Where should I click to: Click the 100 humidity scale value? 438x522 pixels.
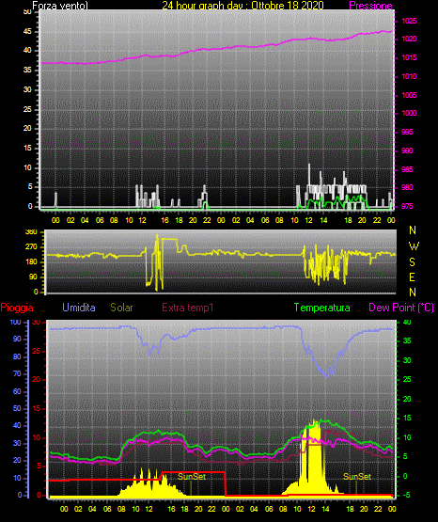click(x=16, y=323)
